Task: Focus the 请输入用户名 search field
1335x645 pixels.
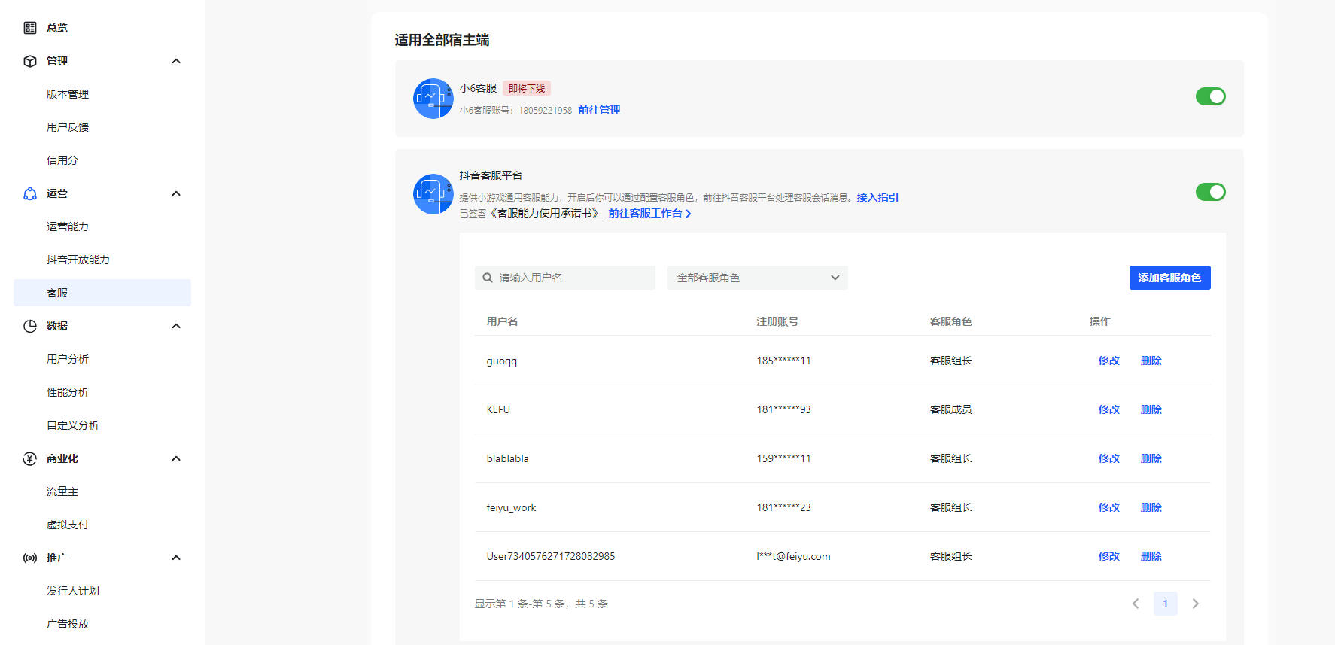Action: [x=565, y=278]
